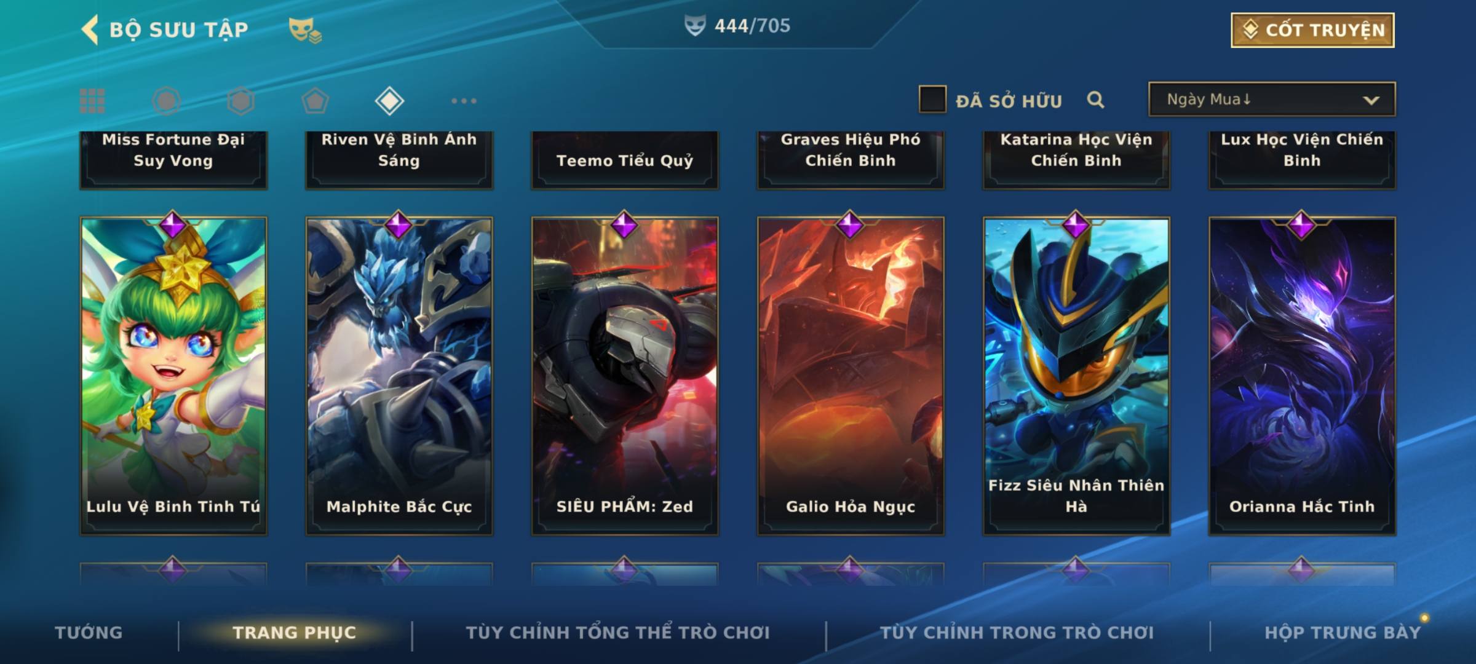The height and width of the screenshot is (664, 1476).
Task: Open more filters via three dots
Action: coord(464,101)
